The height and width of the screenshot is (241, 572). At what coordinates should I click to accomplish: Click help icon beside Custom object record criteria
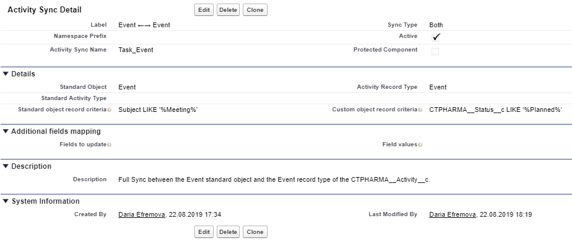pos(420,110)
